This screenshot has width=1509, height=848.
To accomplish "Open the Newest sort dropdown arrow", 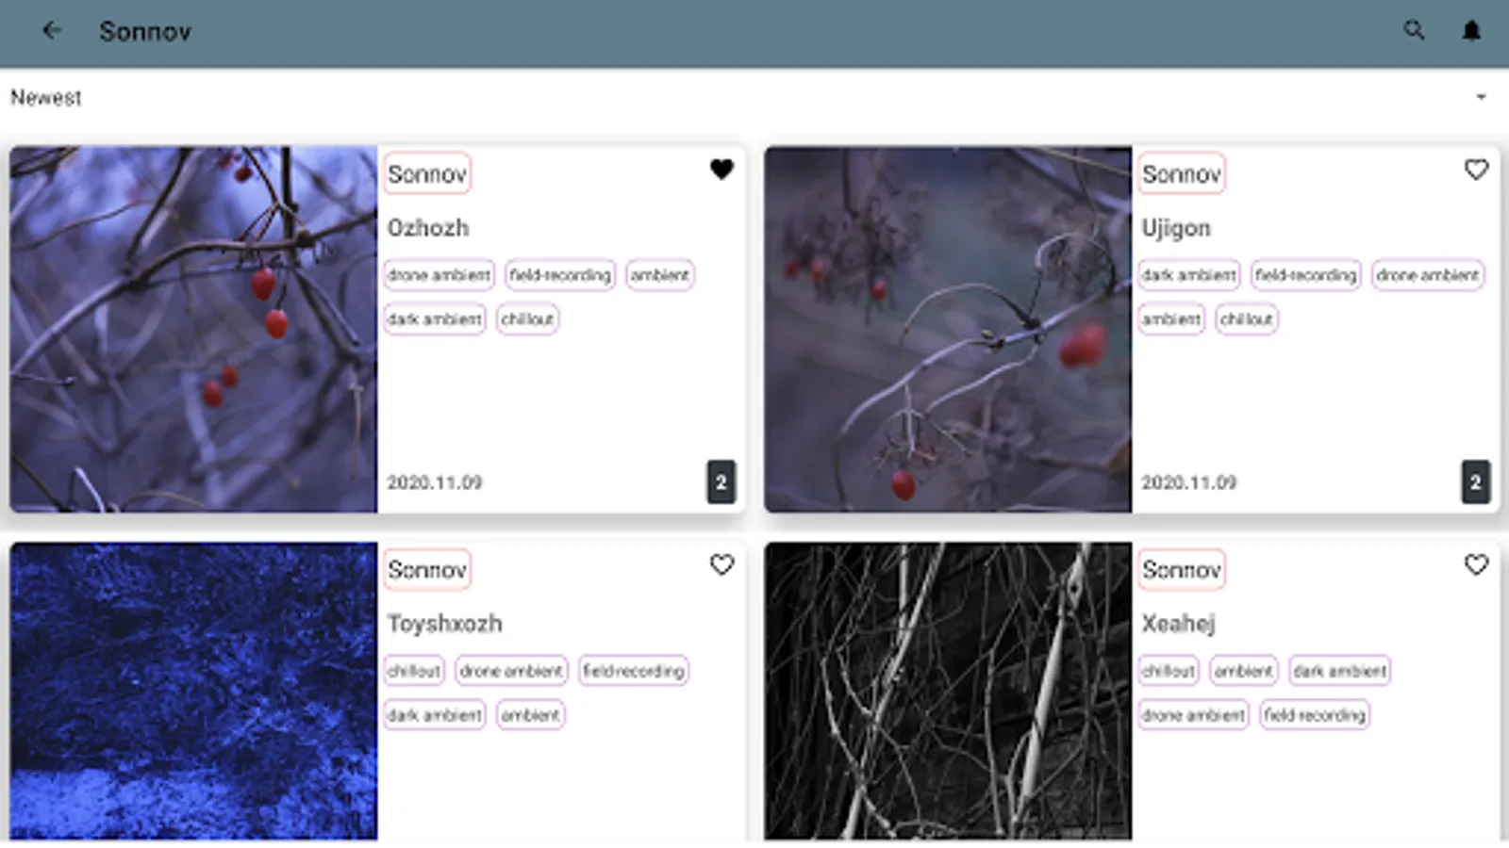I will pyautogui.click(x=1481, y=97).
